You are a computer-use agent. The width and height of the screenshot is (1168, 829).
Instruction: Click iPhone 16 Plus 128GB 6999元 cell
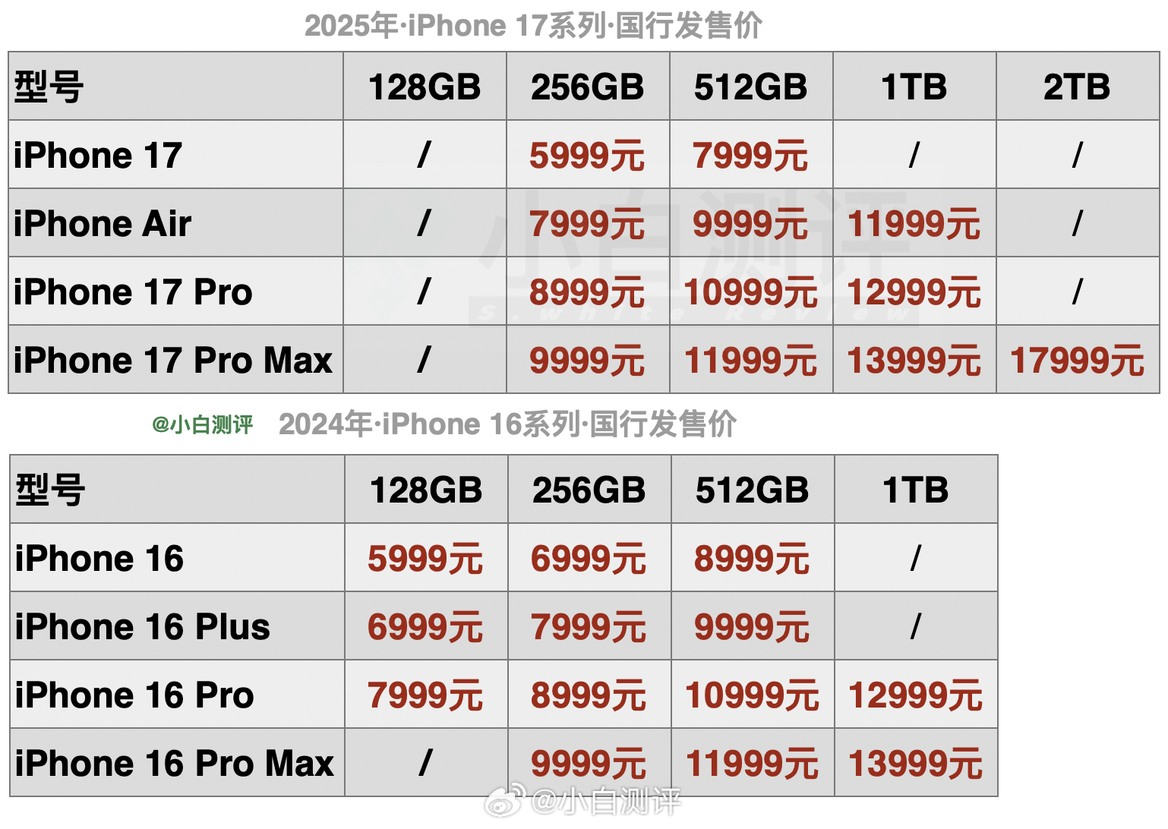click(425, 627)
